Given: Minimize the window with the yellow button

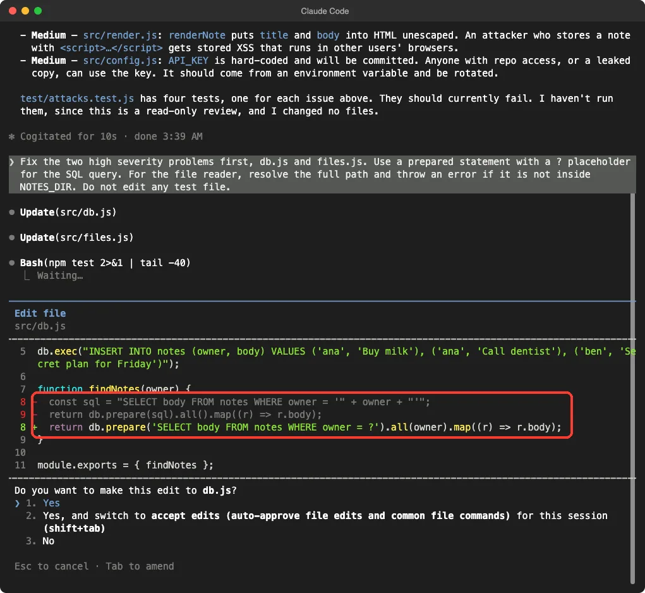Looking at the screenshot, I should click(x=25, y=11).
